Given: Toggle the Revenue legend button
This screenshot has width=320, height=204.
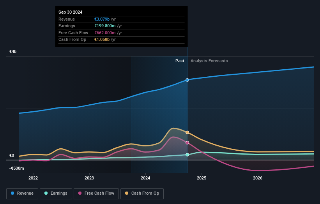Looking at the screenshot, I should point(22,193).
